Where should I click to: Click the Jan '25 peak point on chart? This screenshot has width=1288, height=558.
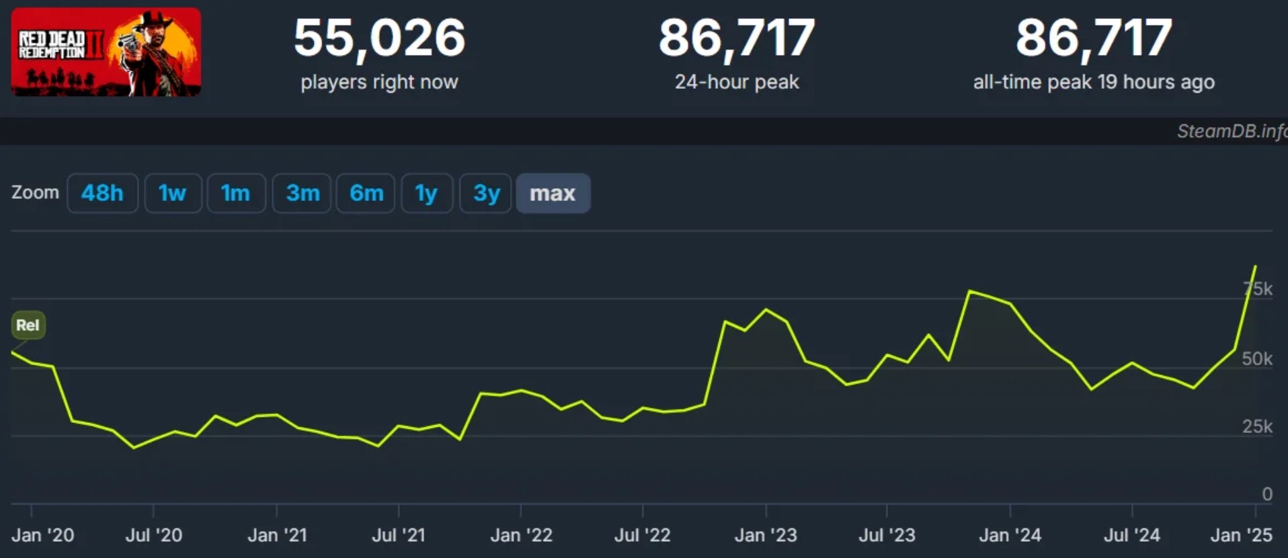point(1254,267)
